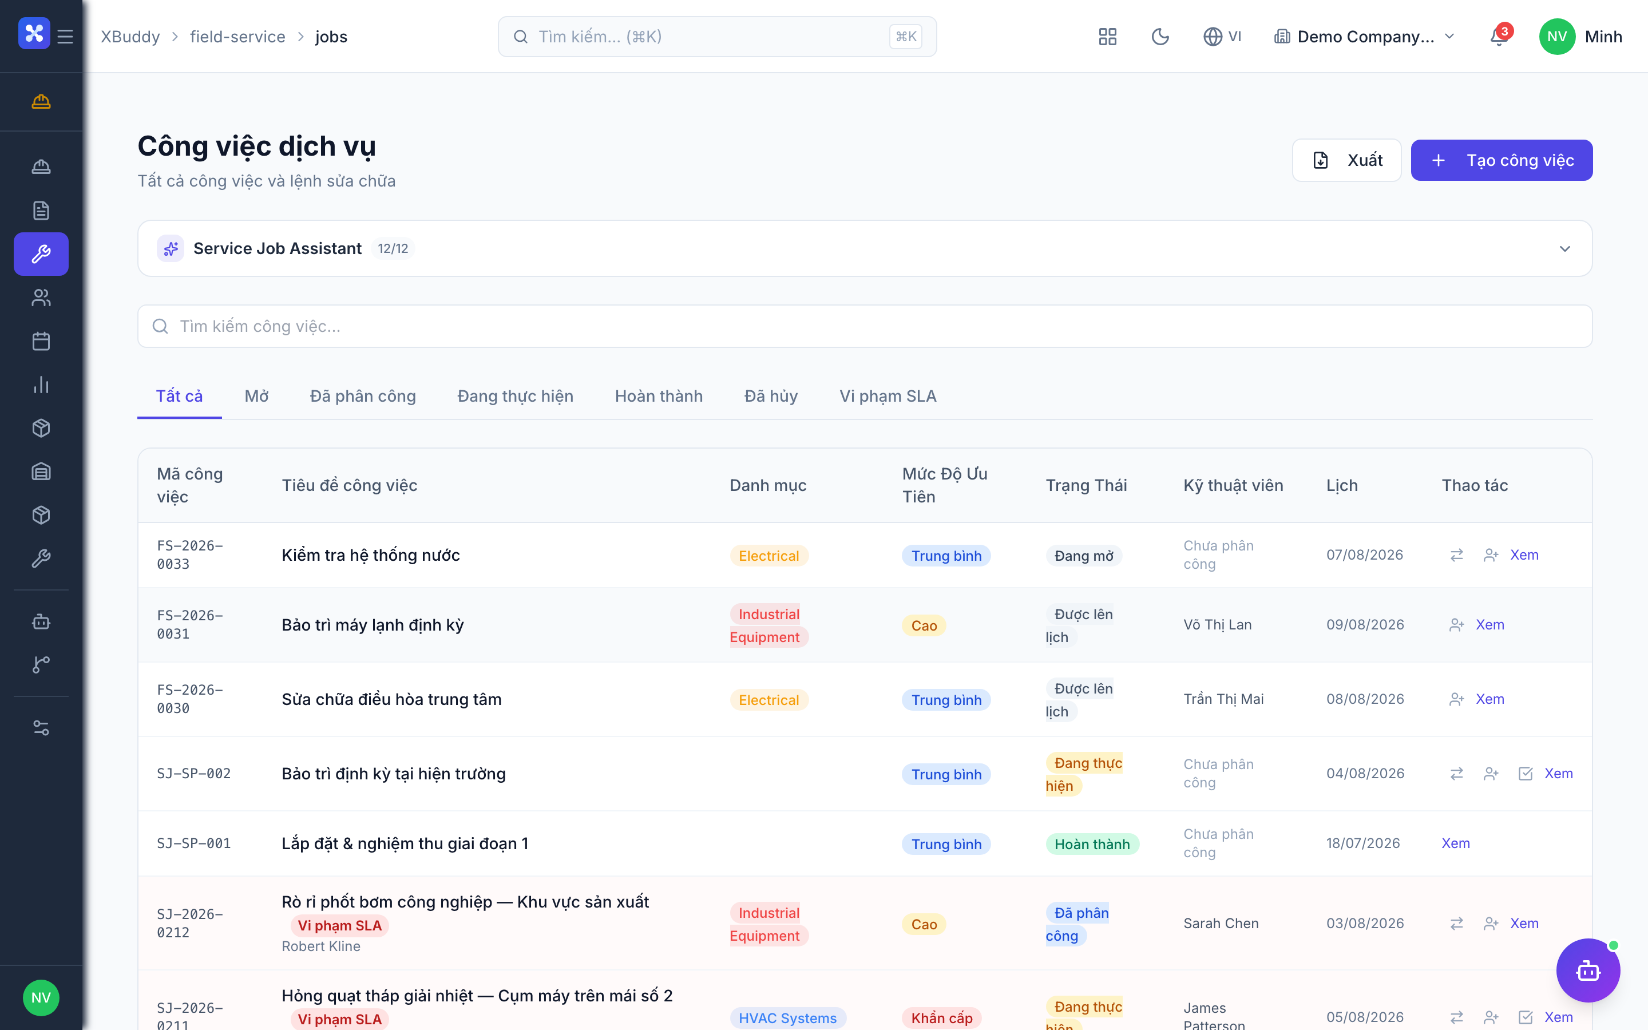Click "Xem" for job FS-2026-0031
The height and width of the screenshot is (1030, 1648).
(1490, 625)
